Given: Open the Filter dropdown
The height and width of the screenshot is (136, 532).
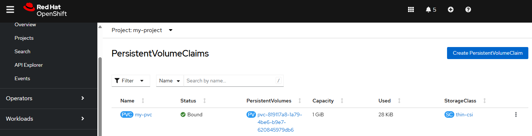Looking at the screenshot, I should coord(131,81).
